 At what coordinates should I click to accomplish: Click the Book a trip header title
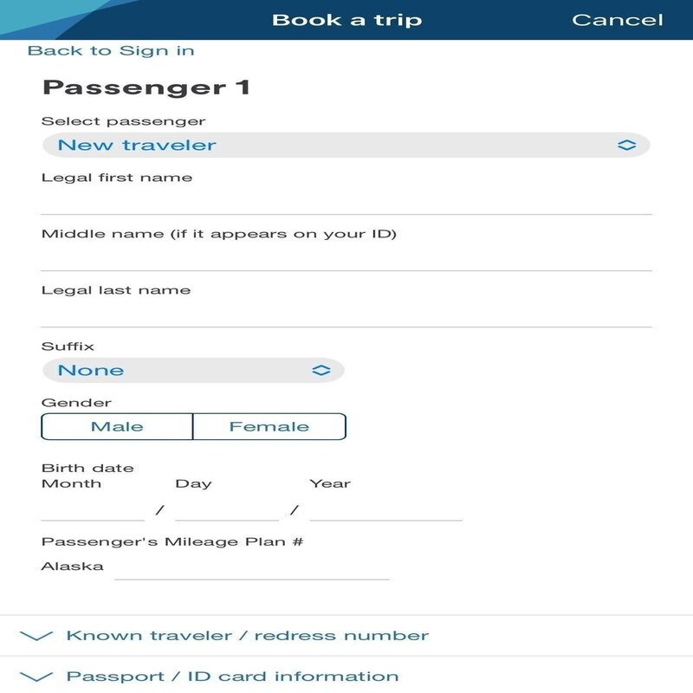pos(346,20)
